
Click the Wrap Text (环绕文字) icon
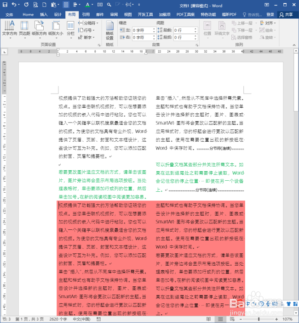222,30
